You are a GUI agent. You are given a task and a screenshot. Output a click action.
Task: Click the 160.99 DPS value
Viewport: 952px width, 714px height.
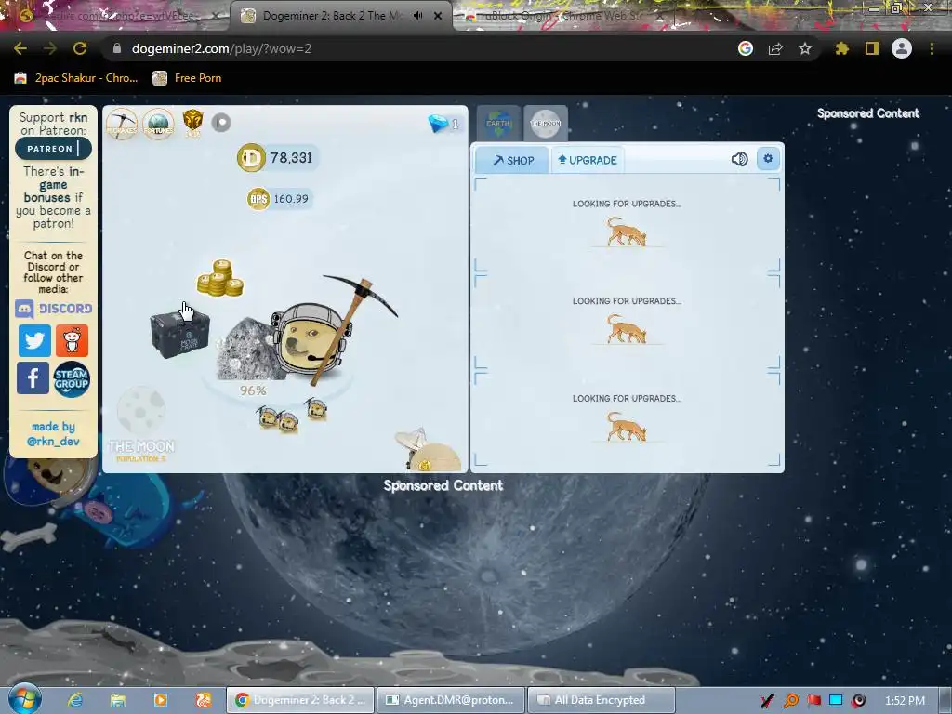click(x=291, y=199)
